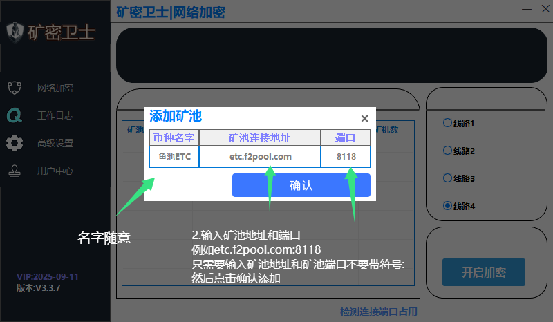Click the 8118 port field

346,157
